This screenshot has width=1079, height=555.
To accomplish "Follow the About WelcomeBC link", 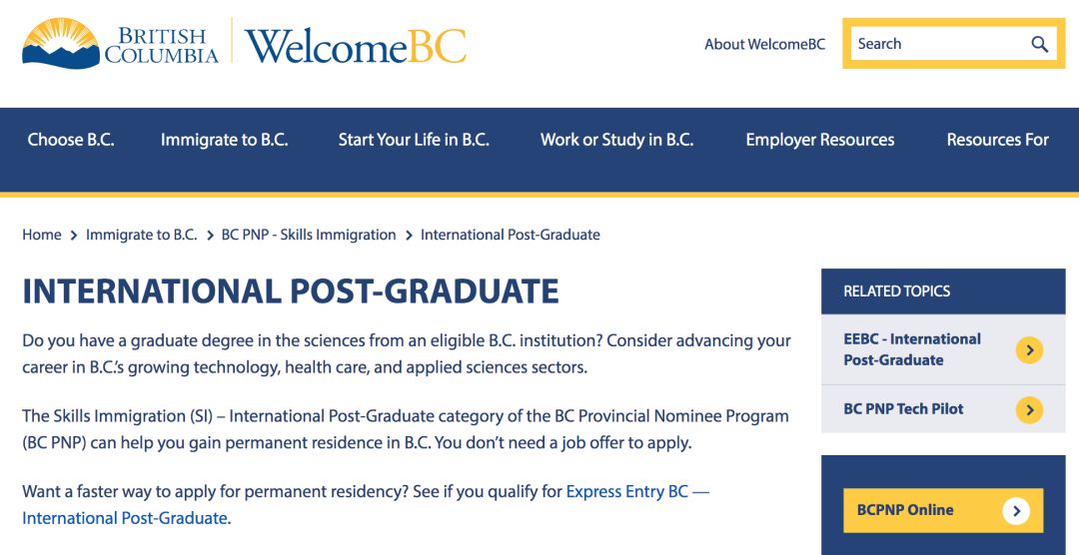I will point(764,44).
